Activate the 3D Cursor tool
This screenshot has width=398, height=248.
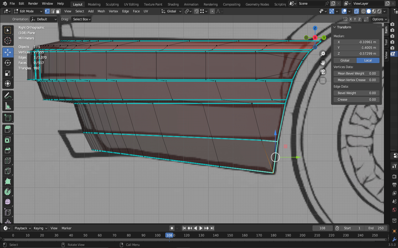coord(8,41)
